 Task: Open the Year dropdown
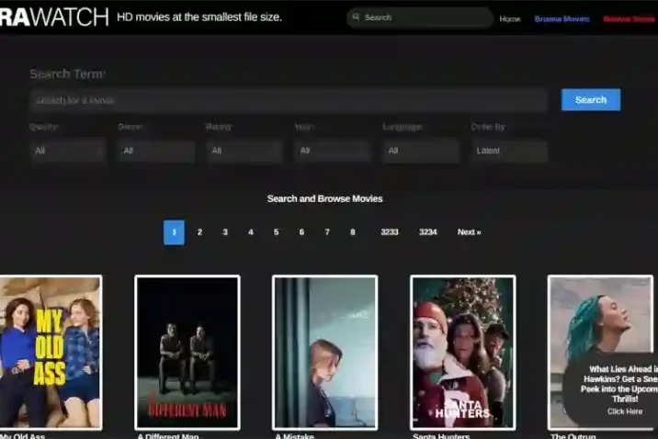pyautogui.click(x=333, y=151)
